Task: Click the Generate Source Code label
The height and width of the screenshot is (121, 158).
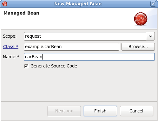Action: click(54, 66)
